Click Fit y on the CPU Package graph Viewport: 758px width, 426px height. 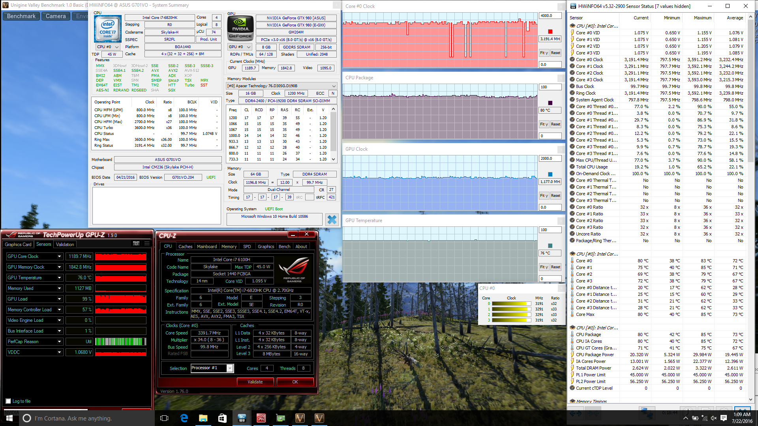click(x=544, y=124)
